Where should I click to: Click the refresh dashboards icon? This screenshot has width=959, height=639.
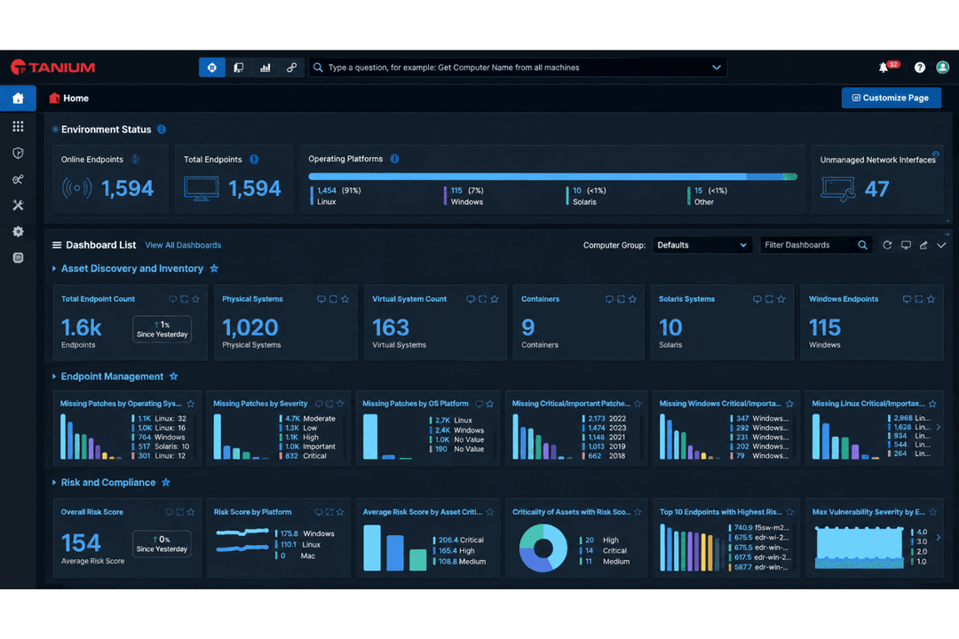pos(887,245)
